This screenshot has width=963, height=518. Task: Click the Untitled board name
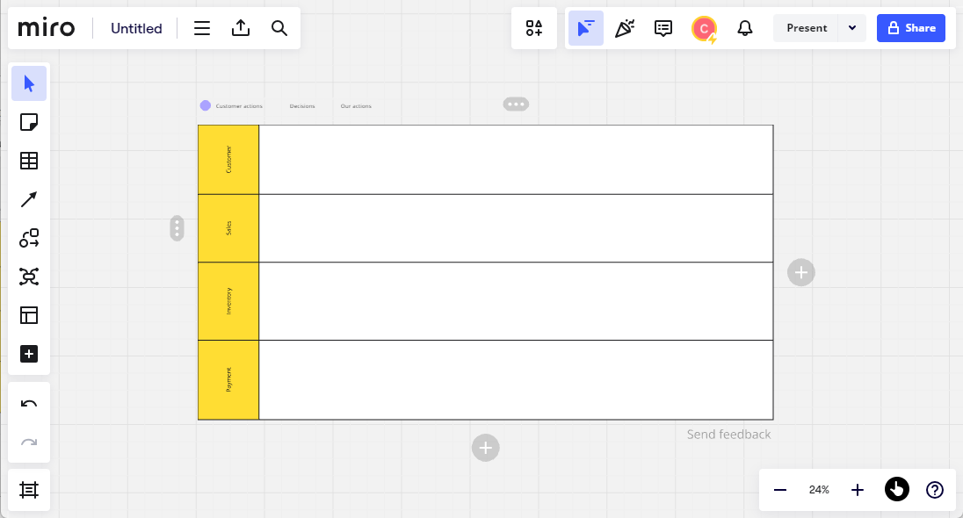click(x=136, y=28)
